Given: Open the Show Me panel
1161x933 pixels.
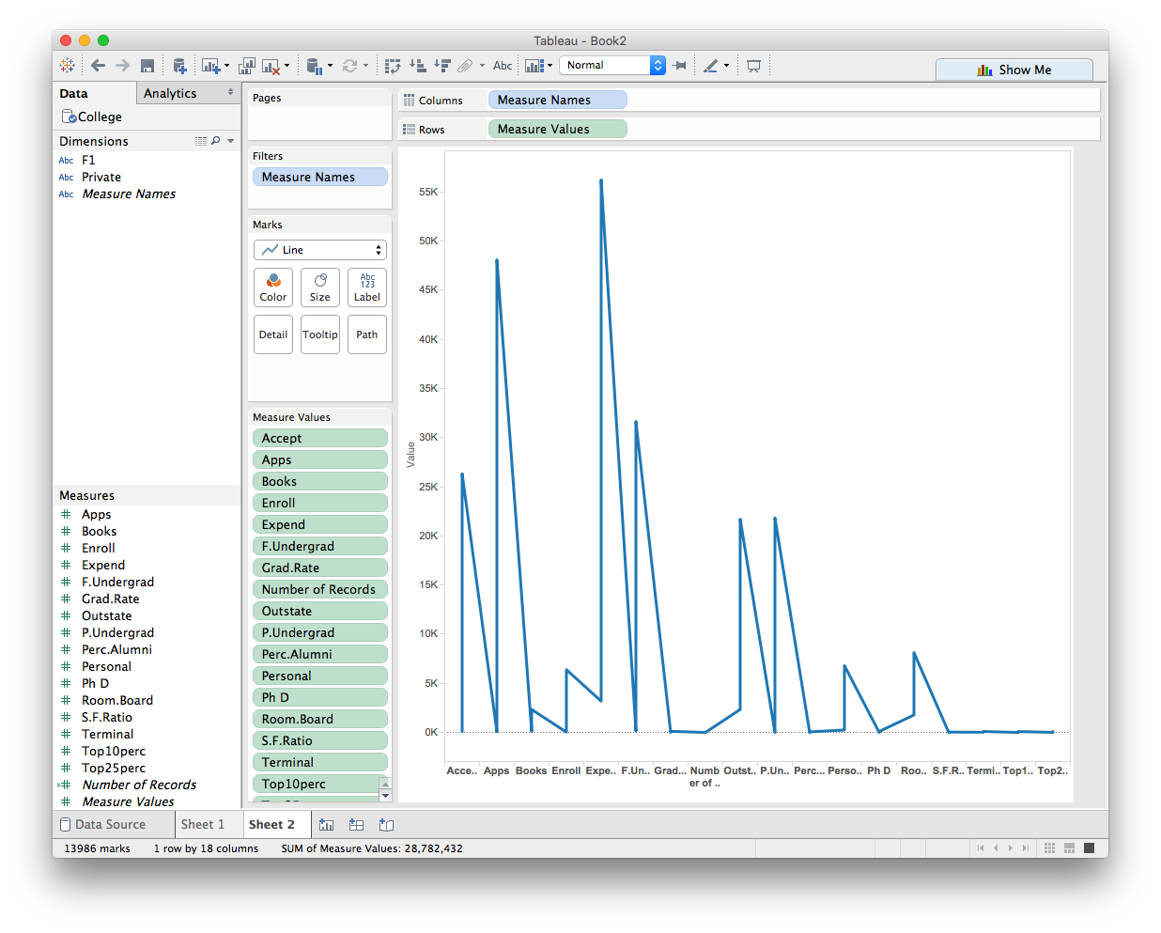Looking at the screenshot, I should [1014, 70].
